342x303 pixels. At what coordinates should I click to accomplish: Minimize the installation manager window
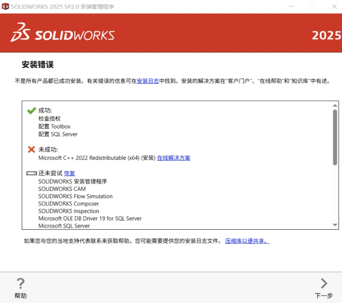click(x=291, y=7)
